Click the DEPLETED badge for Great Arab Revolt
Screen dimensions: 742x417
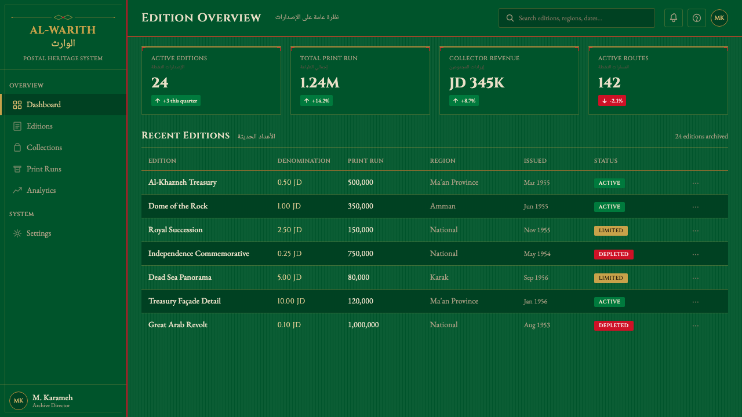pos(614,325)
